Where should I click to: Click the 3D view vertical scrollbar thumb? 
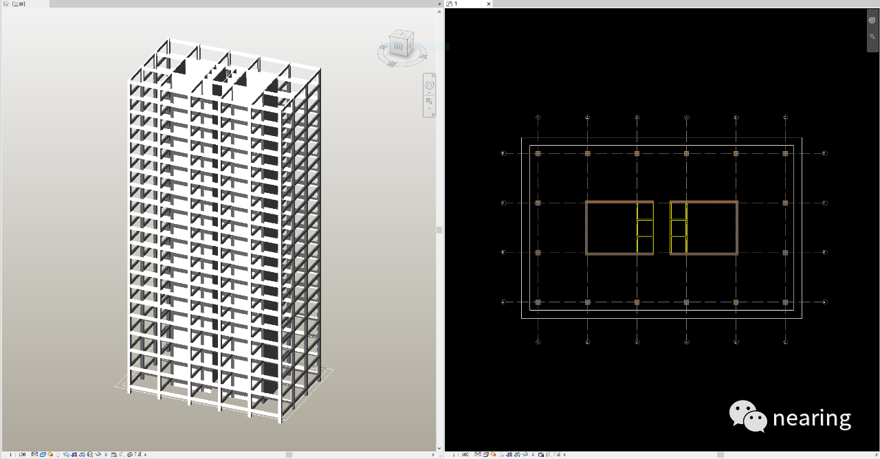[439, 230]
